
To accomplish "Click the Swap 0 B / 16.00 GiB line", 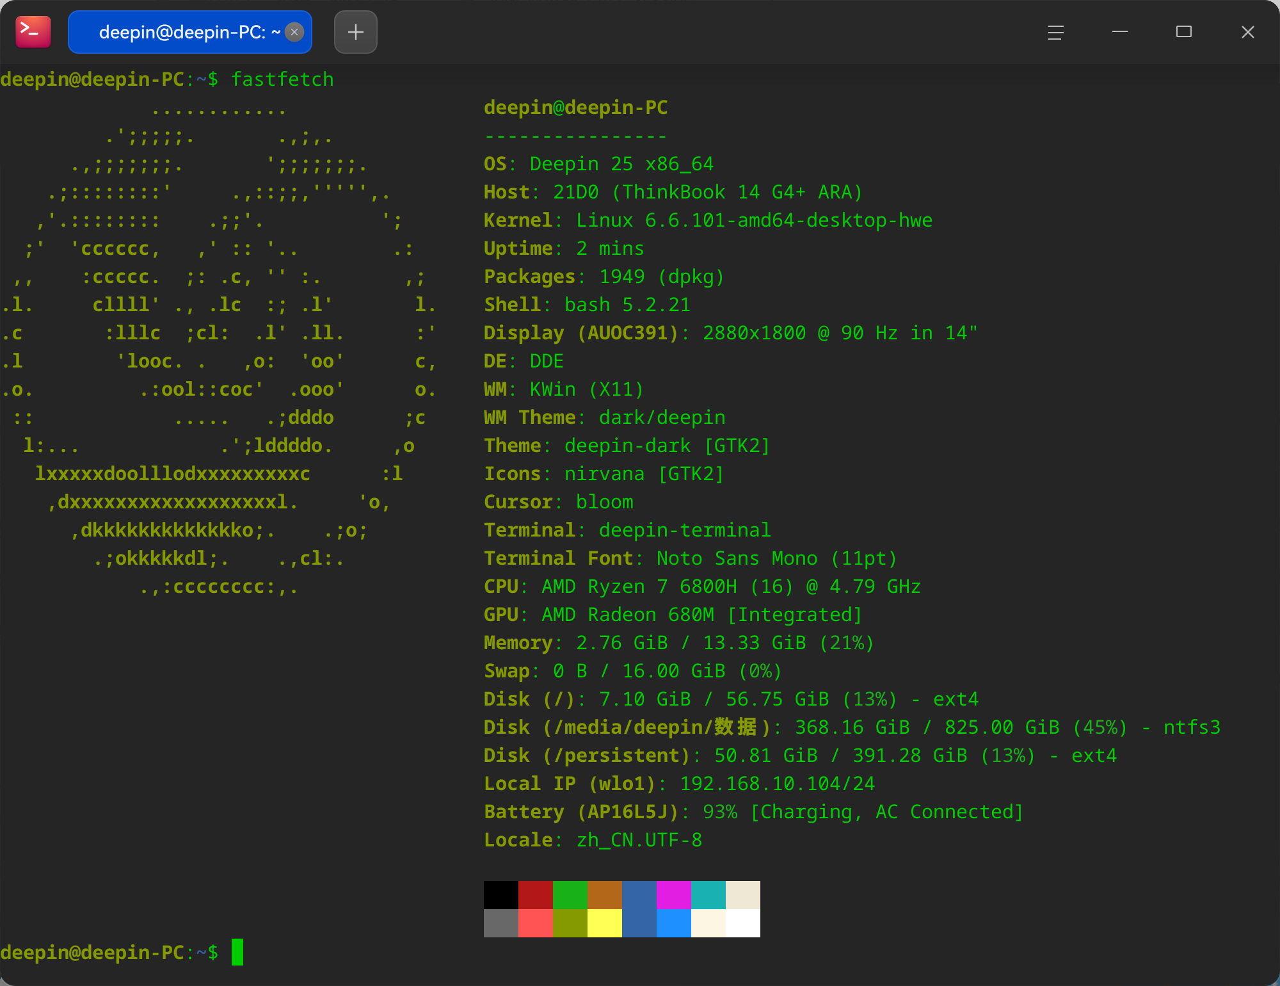I will pos(633,671).
